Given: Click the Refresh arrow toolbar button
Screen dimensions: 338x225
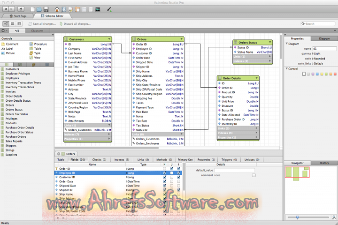Looking at the screenshot, I should click(x=21, y=9).
